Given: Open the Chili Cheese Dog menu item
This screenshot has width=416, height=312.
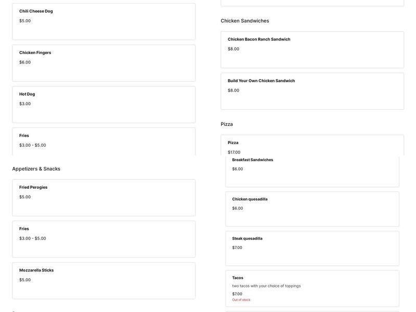Looking at the screenshot, I should pos(103,21).
